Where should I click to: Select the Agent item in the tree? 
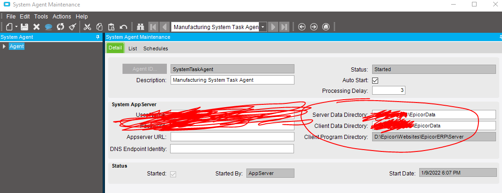(17, 46)
